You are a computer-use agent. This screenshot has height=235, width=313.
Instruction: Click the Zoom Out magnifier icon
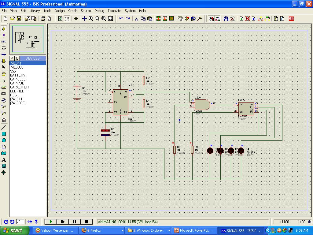(x=97, y=19)
